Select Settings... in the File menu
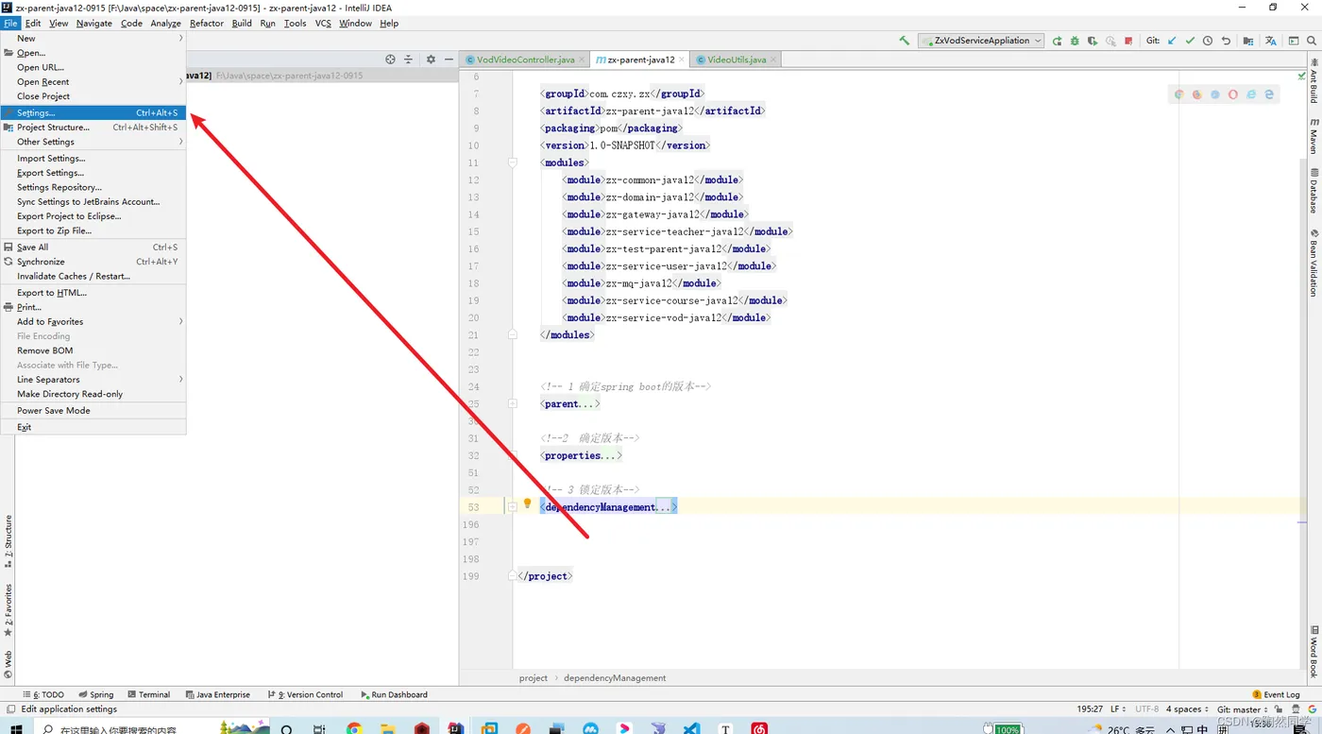Image resolution: width=1322 pixels, height=734 pixels. [93, 113]
